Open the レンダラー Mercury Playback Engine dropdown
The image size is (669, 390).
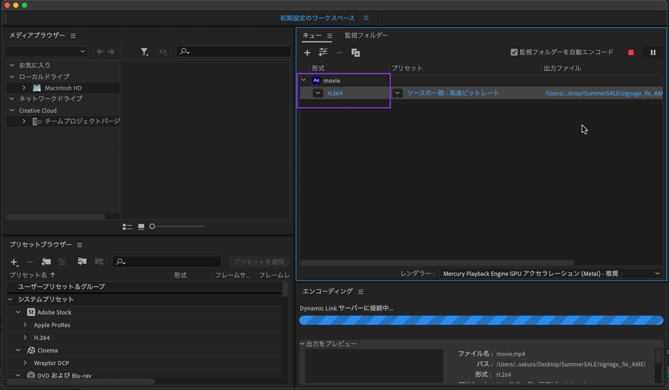tap(551, 274)
